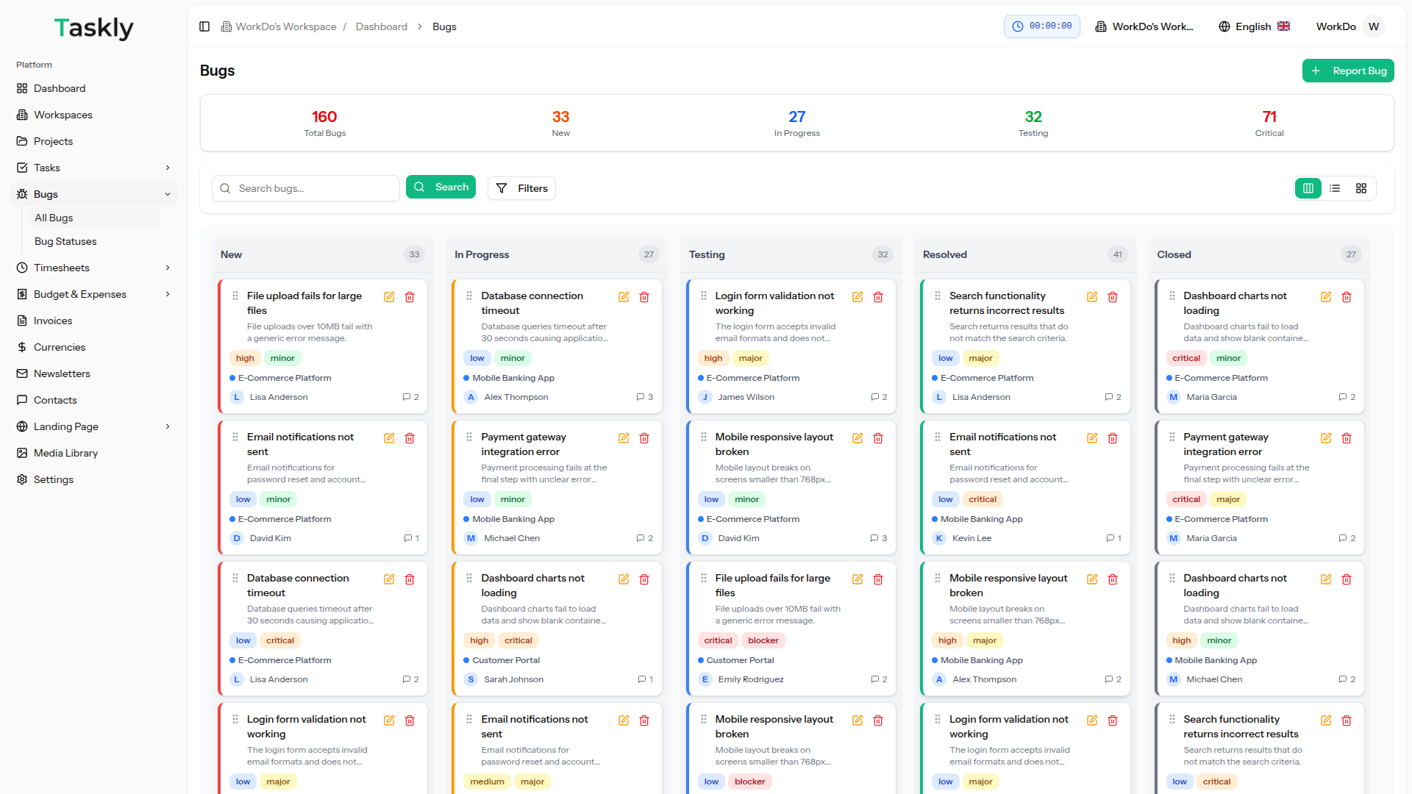Open the Filters button
Viewport: 1412px width, 794px height.
click(x=521, y=188)
